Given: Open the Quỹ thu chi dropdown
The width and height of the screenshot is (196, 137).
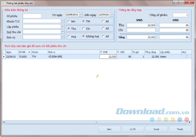Looking at the screenshot, I should [x=63, y=32].
